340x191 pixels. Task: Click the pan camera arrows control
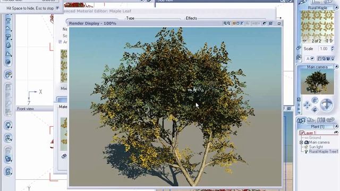point(307,105)
